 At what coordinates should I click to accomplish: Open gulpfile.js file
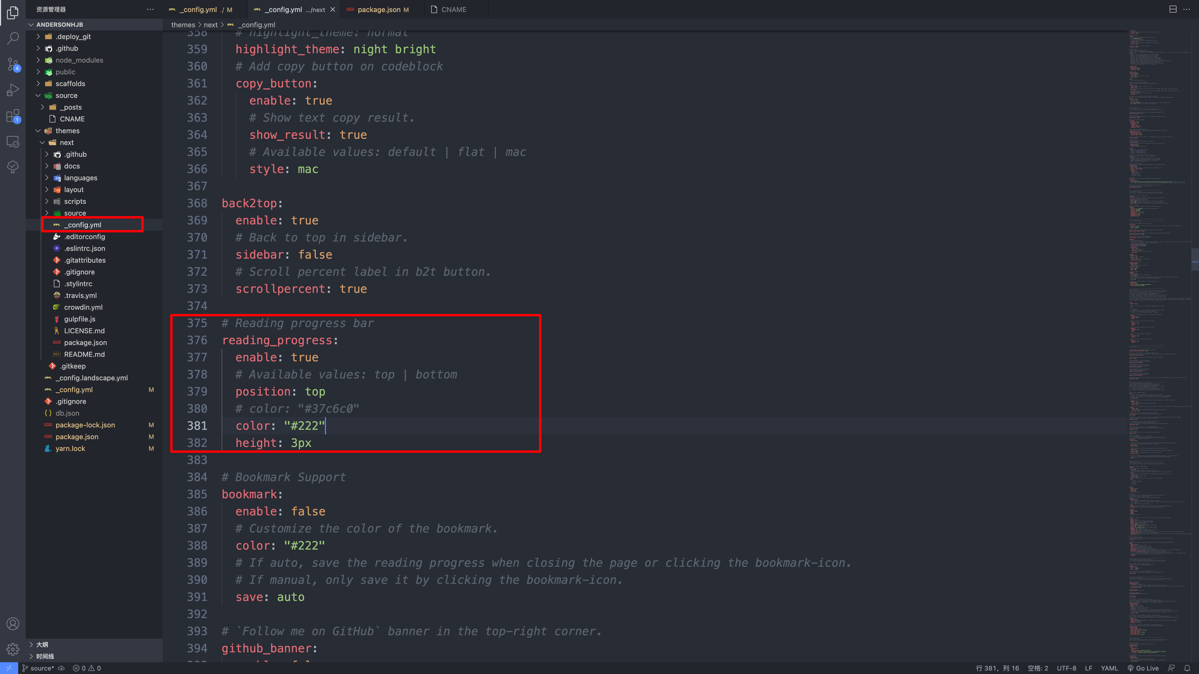(94, 319)
